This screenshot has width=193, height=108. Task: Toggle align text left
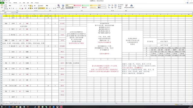(x=29, y=8)
